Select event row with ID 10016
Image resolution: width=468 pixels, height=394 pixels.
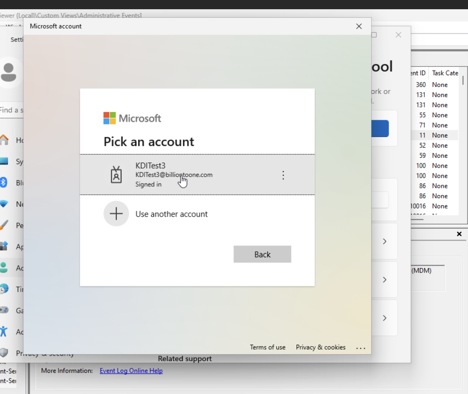[434, 206]
